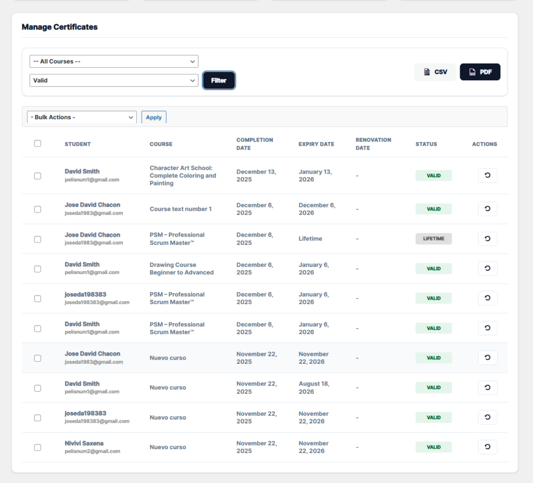Open joseda198383 student link in PSM row

pyautogui.click(x=85, y=294)
